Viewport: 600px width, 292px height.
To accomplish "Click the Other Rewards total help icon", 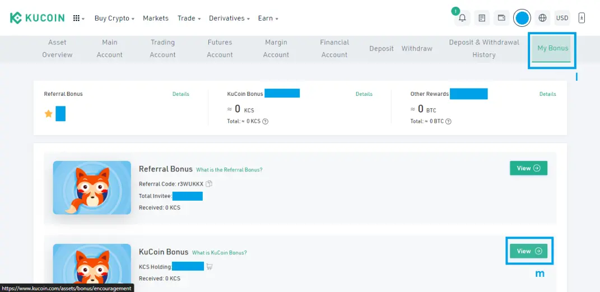I will pyautogui.click(x=449, y=121).
